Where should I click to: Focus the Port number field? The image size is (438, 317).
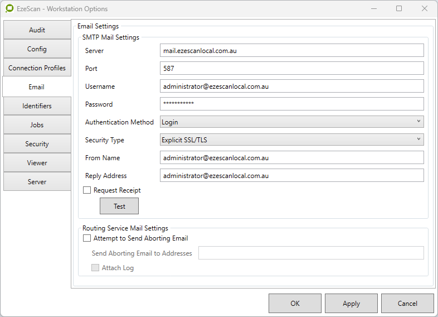coord(291,68)
